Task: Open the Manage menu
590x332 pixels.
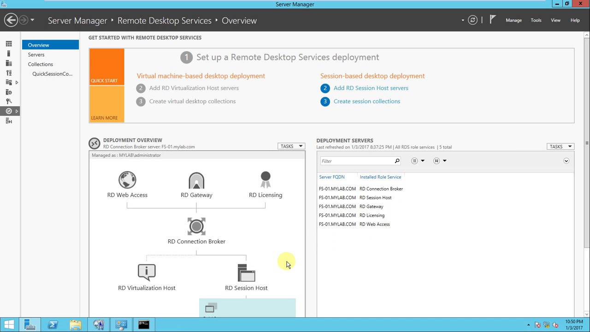Action: point(513,20)
